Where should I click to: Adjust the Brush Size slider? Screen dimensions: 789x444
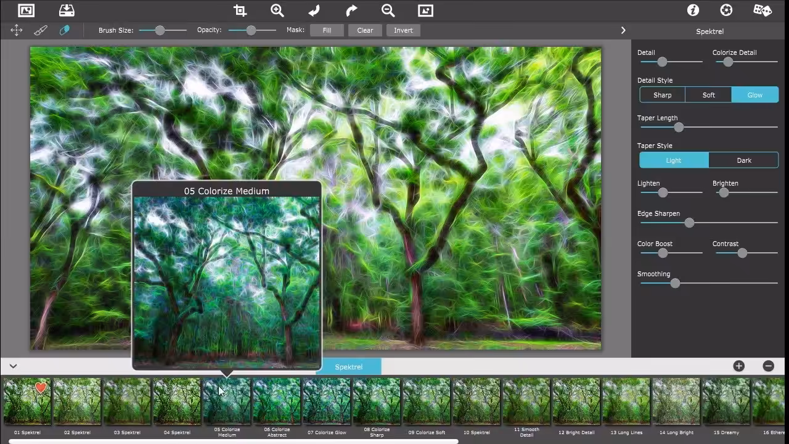pyautogui.click(x=163, y=30)
